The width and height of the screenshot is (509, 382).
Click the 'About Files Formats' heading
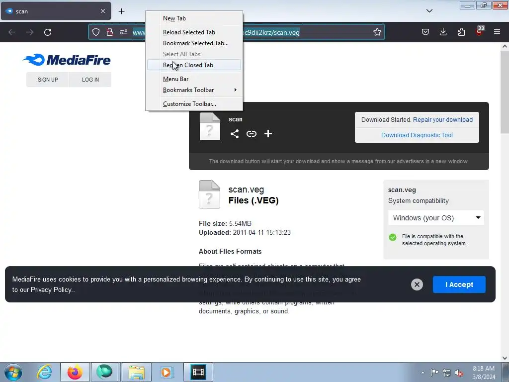tap(230, 251)
